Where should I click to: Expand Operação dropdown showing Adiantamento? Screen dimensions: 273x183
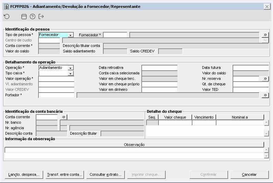[71, 68]
